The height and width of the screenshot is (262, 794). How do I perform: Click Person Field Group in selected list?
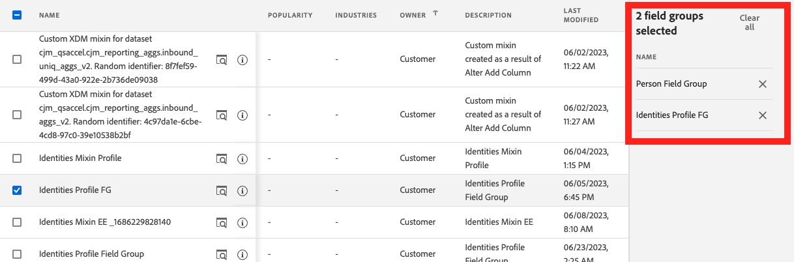[671, 84]
